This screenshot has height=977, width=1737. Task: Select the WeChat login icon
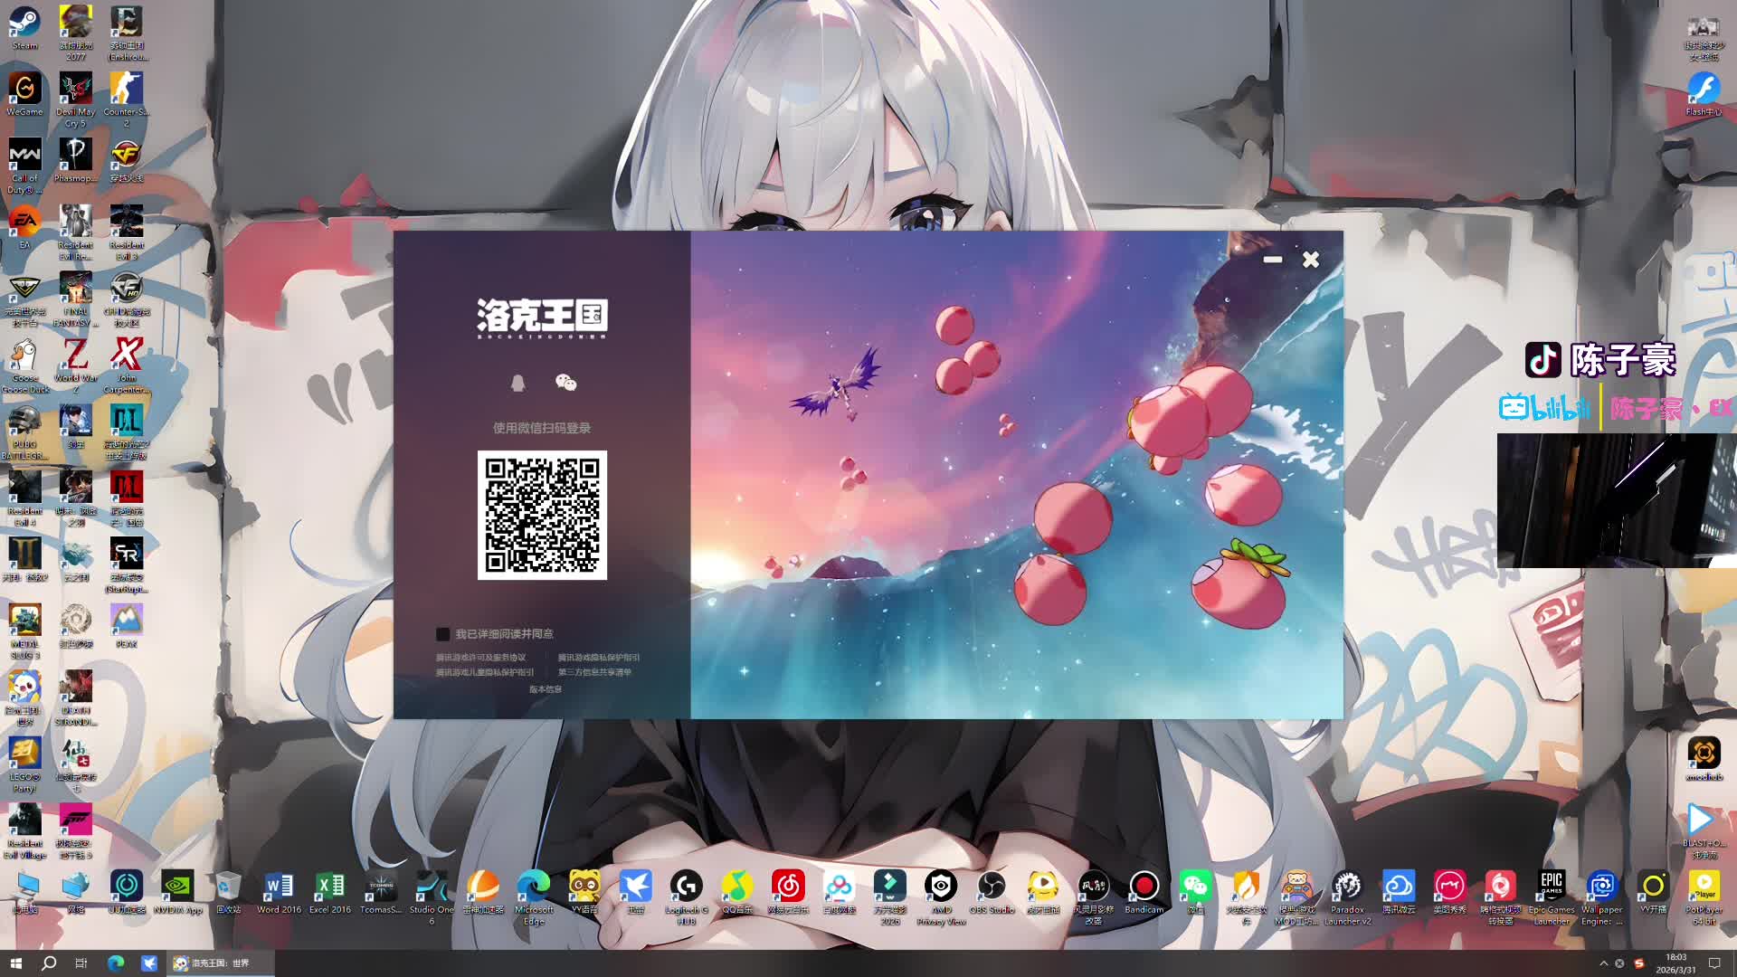(566, 382)
